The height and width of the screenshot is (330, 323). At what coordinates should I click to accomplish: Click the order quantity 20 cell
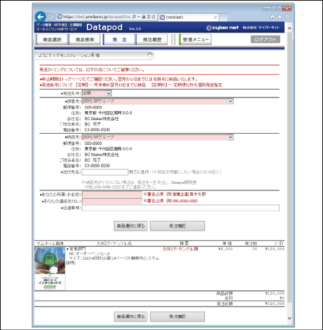(255, 249)
